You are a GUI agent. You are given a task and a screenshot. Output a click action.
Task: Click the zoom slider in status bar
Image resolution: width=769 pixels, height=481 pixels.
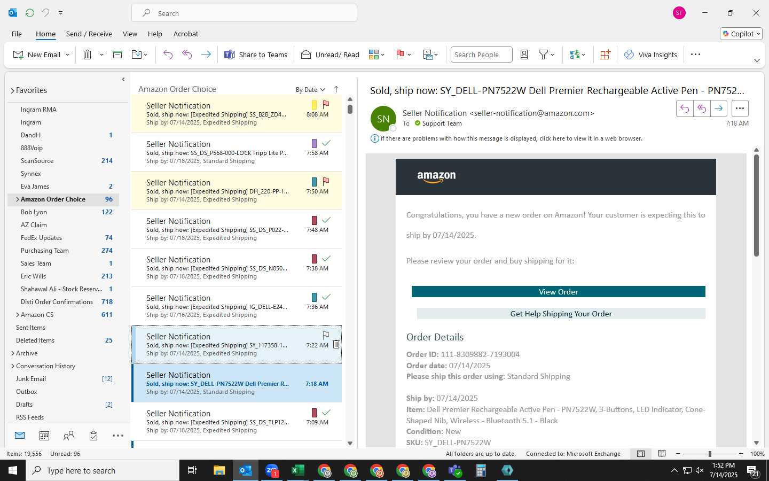click(x=710, y=454)
